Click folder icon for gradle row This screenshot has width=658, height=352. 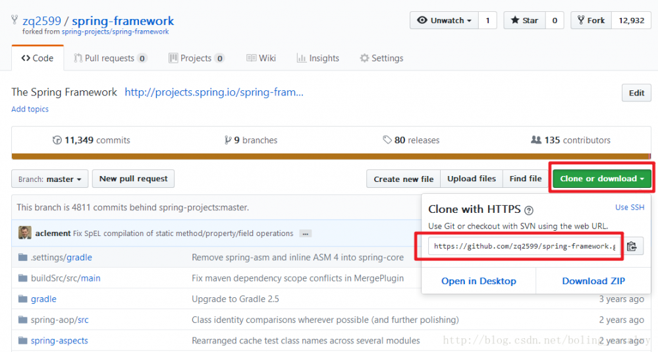pos(23,299)
